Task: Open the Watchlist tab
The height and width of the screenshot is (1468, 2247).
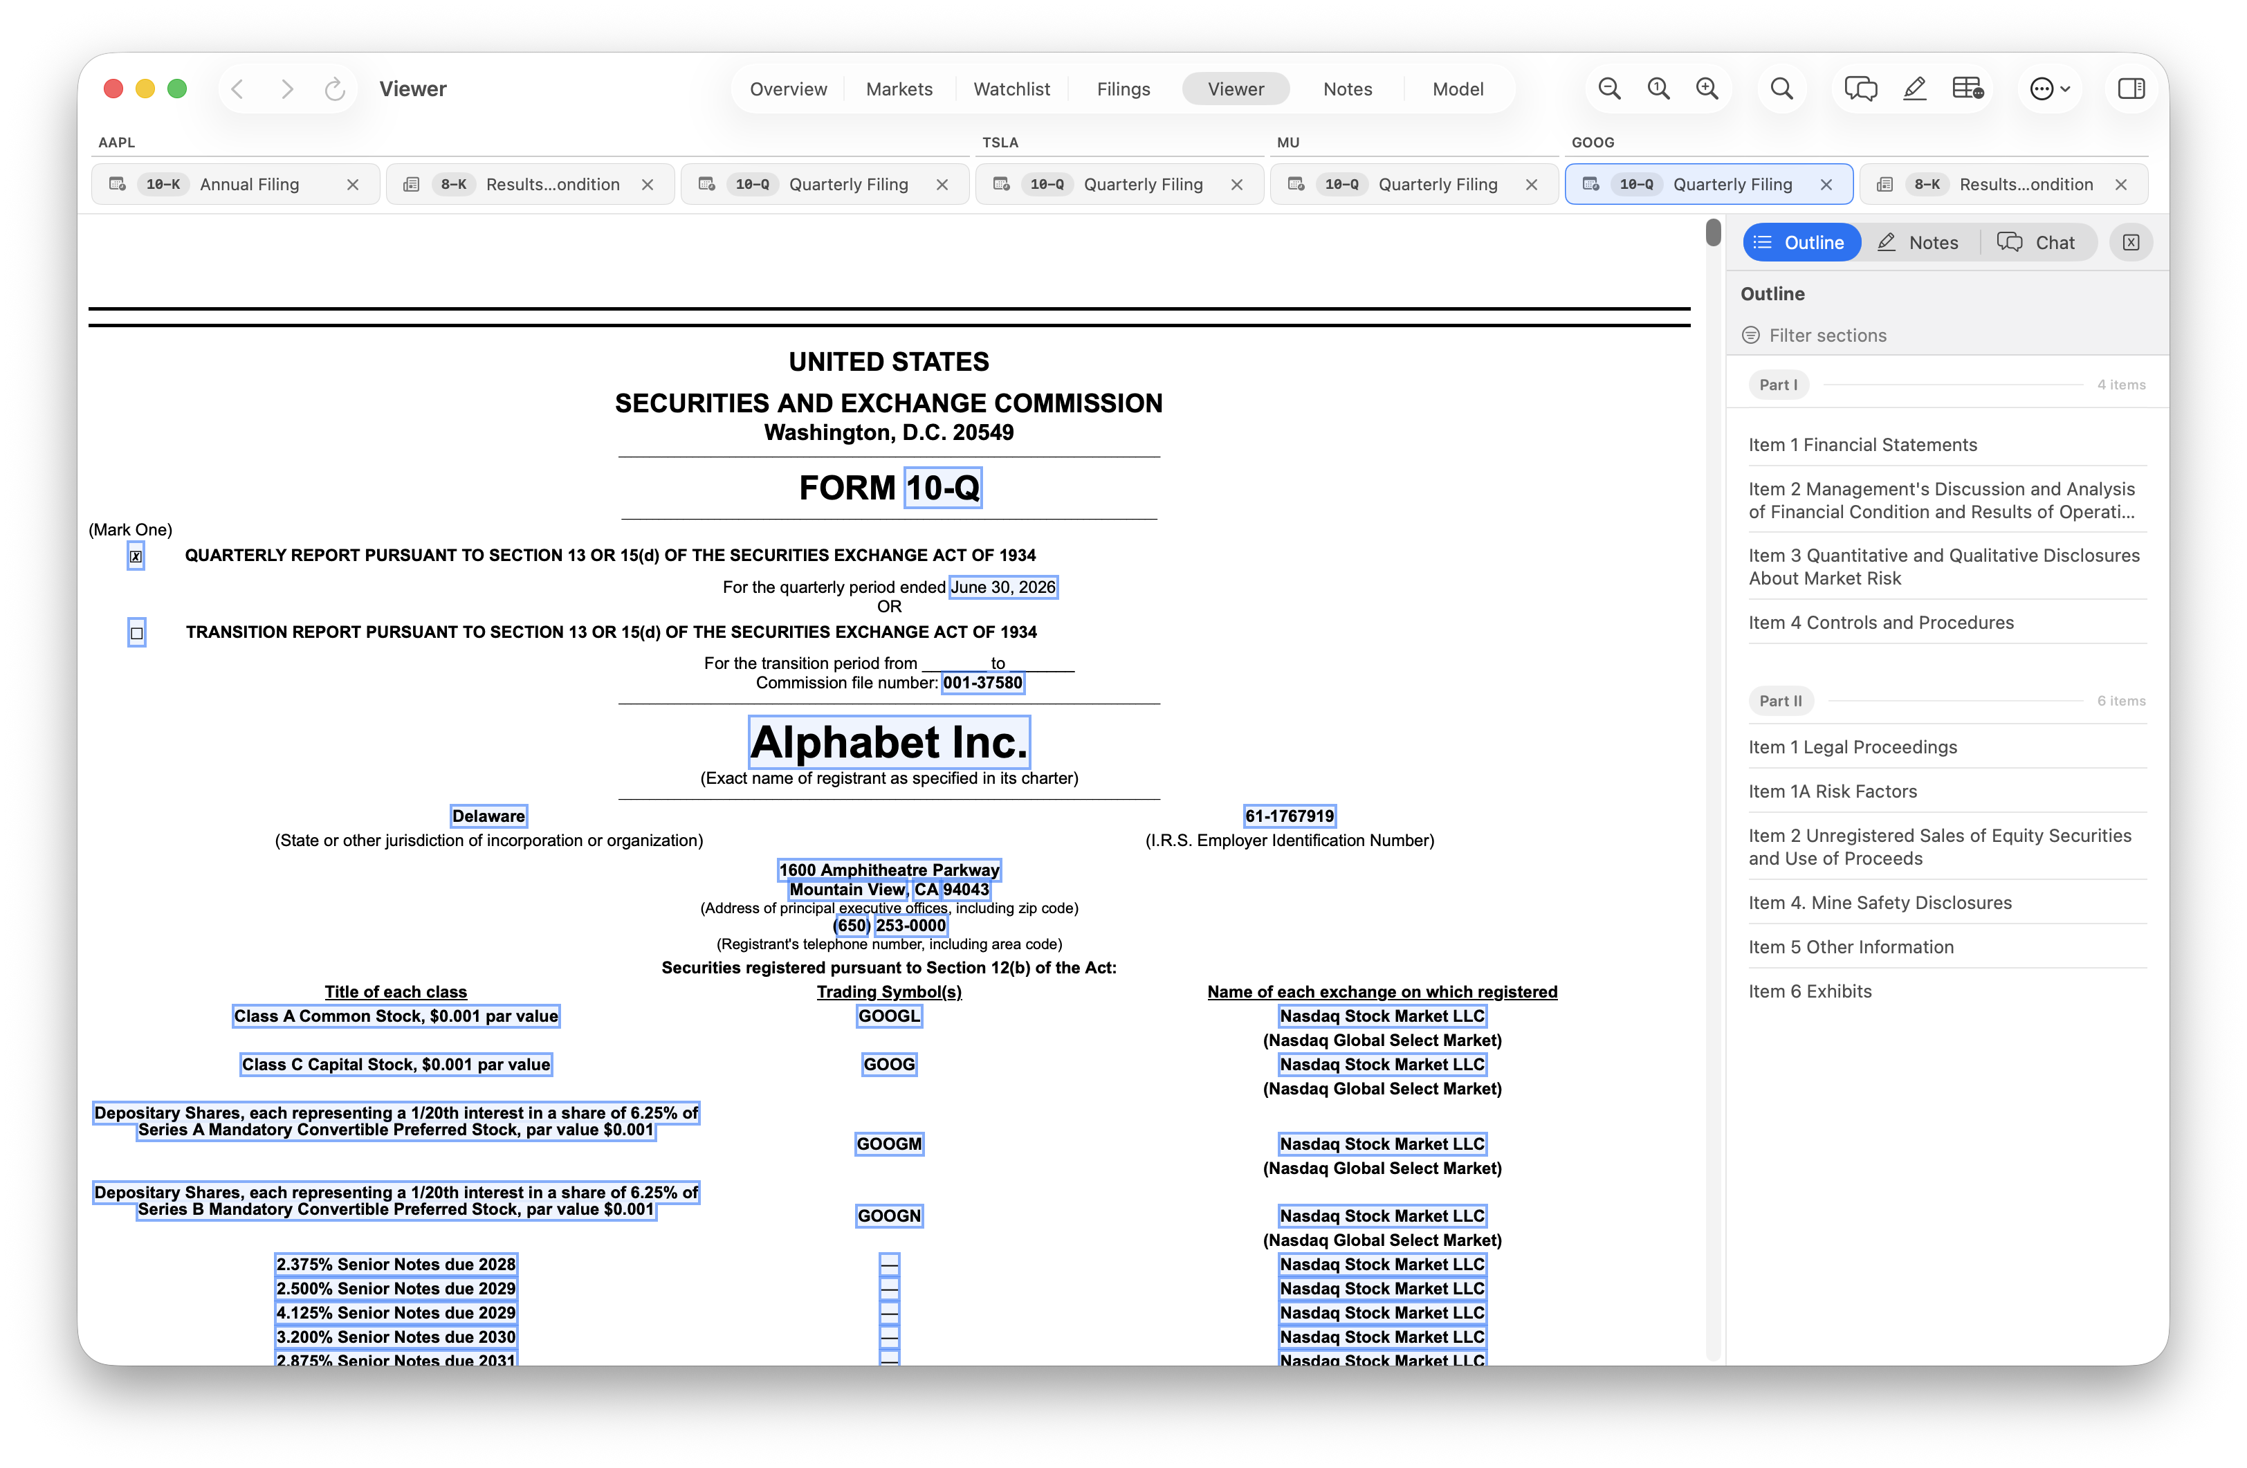Action: 1011,89
